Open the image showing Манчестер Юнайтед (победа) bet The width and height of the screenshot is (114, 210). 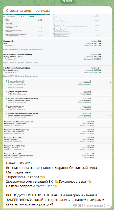pyautogui.click(x=57, y=58)
